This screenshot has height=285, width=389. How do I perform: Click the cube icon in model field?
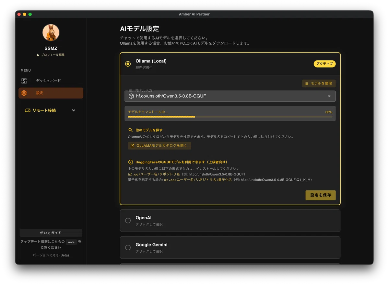click(131, 96)
